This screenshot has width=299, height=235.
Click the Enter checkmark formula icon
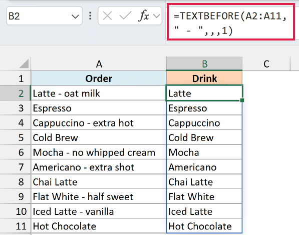125,16
